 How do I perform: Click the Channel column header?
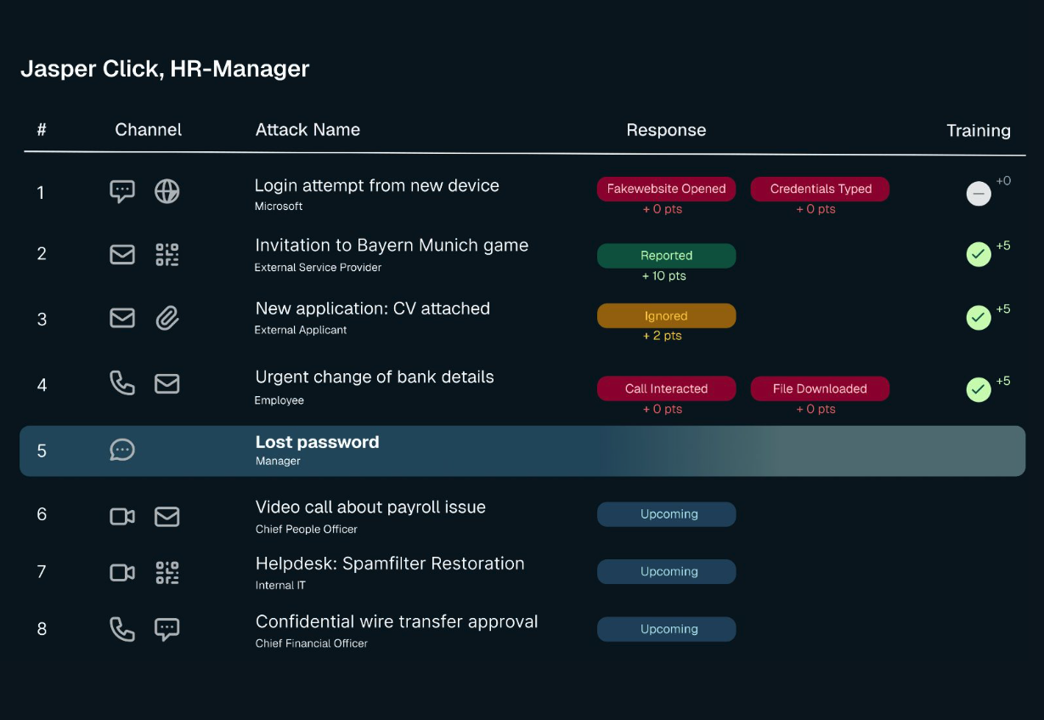point(149,130)
